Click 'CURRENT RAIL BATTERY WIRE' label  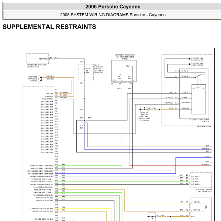pos(197,59)
